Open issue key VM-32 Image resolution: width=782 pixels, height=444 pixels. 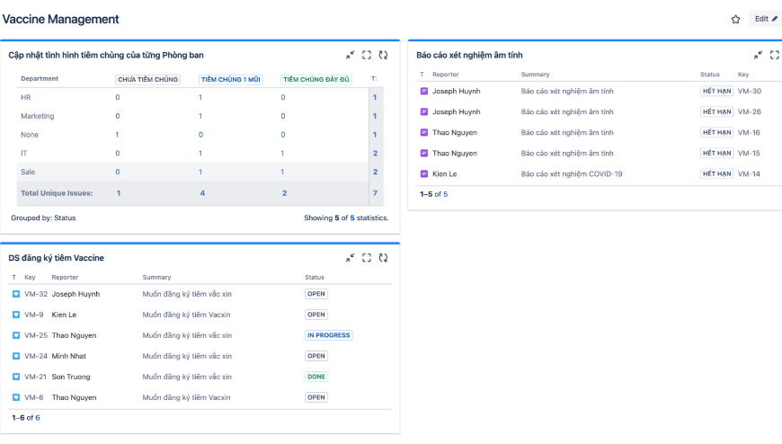[x=36, y=294]
